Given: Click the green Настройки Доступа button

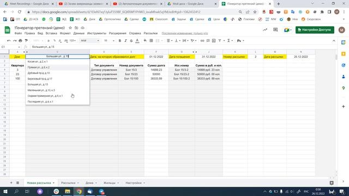Looking at the screenshot, I should (x=315, y=29).
